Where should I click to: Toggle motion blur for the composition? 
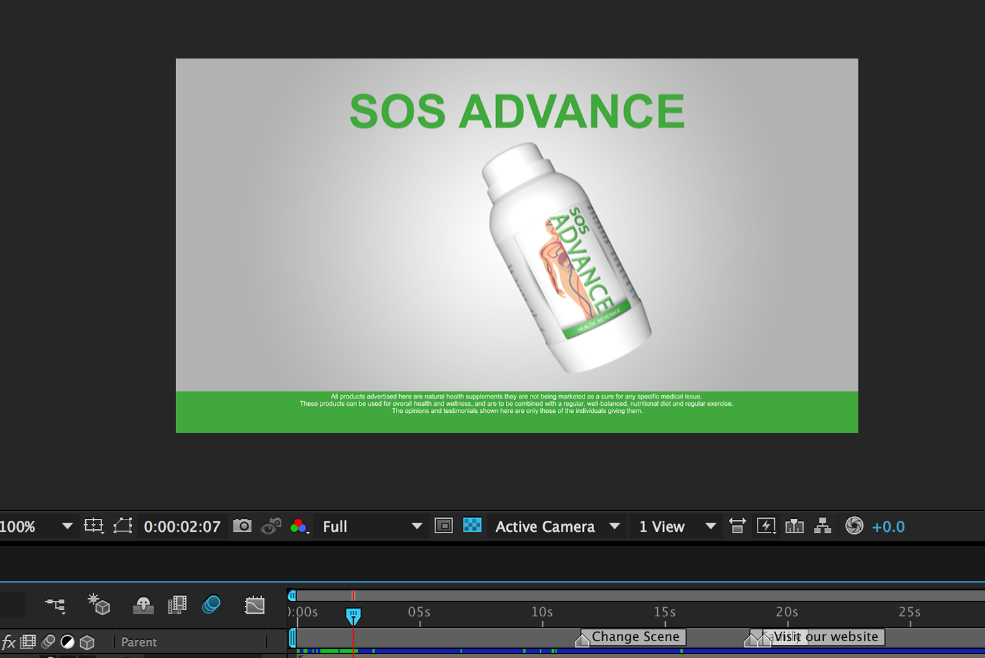pos(211,605)
